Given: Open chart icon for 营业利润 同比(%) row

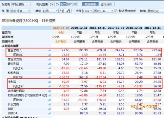Looking at the screenshot, I should click(x=50, y=68).
